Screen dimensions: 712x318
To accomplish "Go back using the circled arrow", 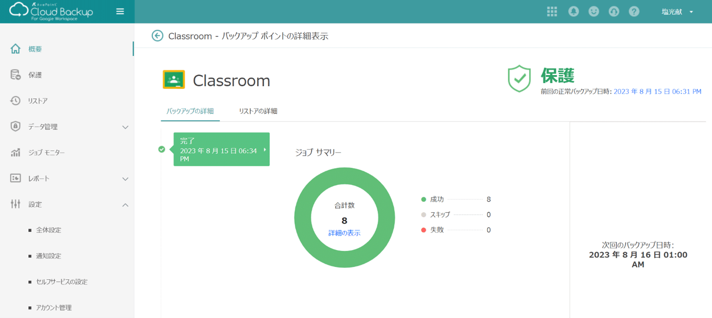I will tap(157, 36).
